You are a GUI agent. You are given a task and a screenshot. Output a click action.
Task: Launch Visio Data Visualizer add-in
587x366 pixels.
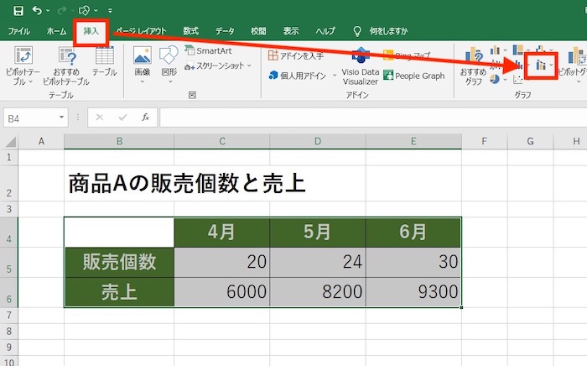[361, 66]
